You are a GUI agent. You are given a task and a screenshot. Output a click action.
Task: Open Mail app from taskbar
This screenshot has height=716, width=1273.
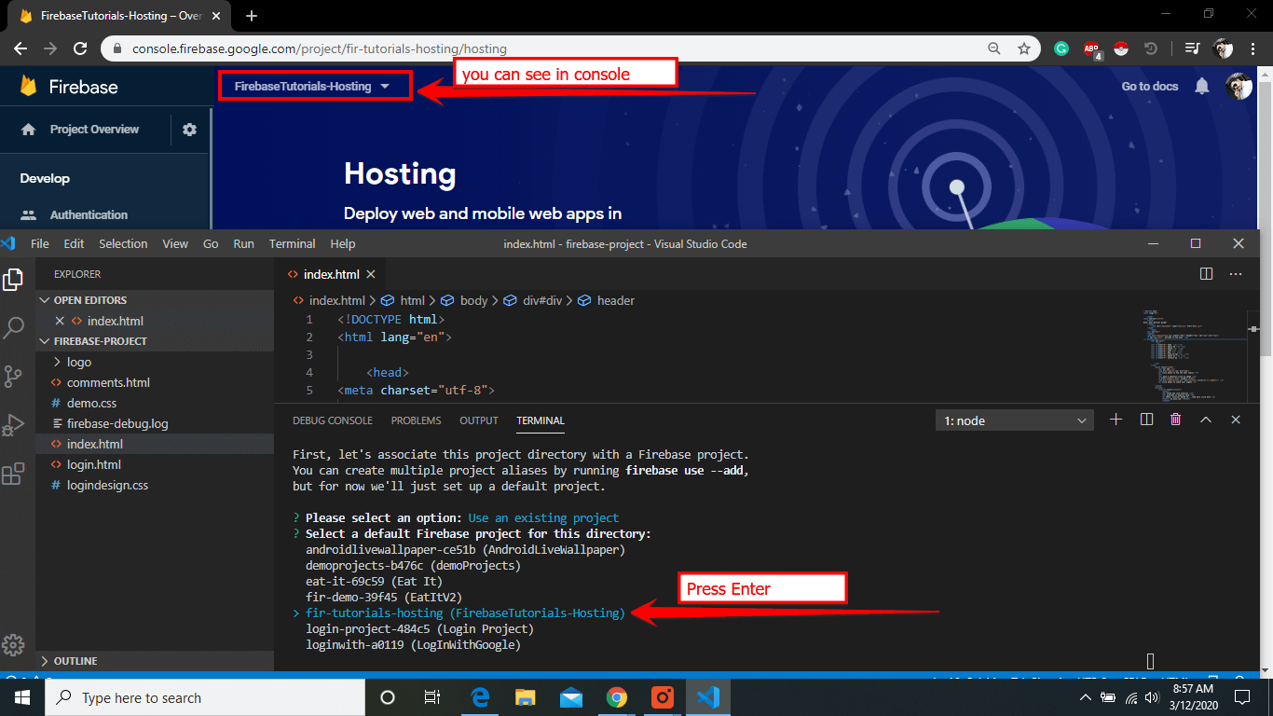click(571, 697)
